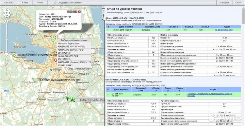Pan the map left with arrow

pyautogui.click(x=4, y=13)
